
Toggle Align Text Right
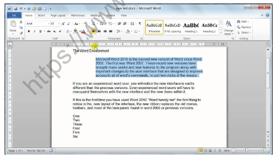[105, 31]
